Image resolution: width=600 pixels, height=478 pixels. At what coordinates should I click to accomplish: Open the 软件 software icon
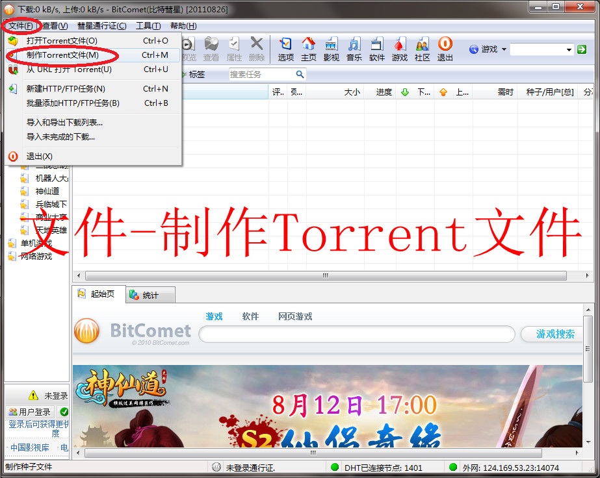click(x=376, y=49)
